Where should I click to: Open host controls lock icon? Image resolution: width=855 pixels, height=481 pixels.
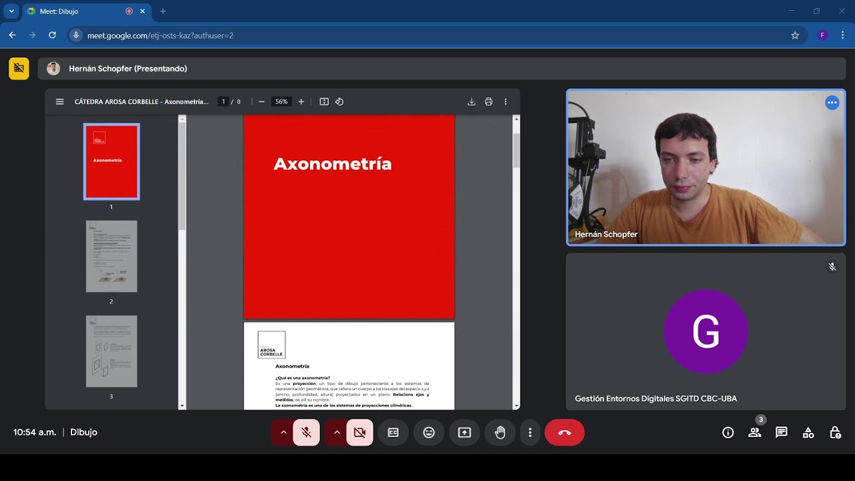tap(835, 432)
